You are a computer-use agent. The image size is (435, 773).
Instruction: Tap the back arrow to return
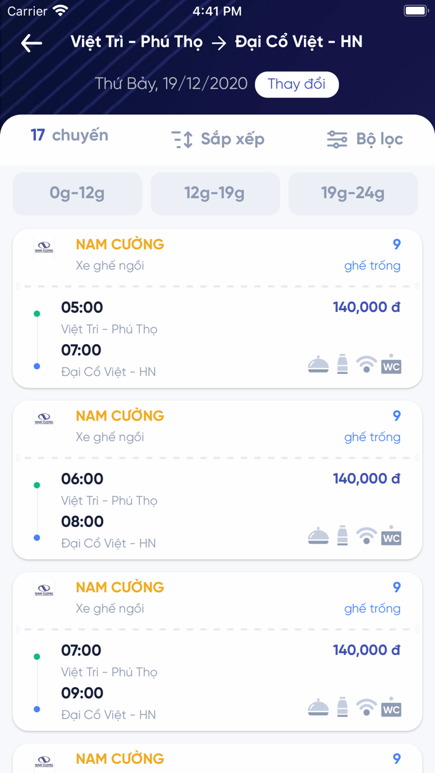click(30, 43)
